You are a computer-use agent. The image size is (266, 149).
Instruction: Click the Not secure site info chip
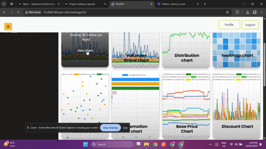tap(33, 12)
